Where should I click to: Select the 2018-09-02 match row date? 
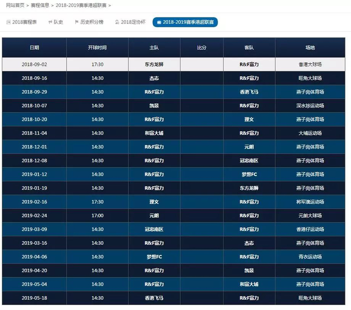pyautogui.click(x=34, y=65)
